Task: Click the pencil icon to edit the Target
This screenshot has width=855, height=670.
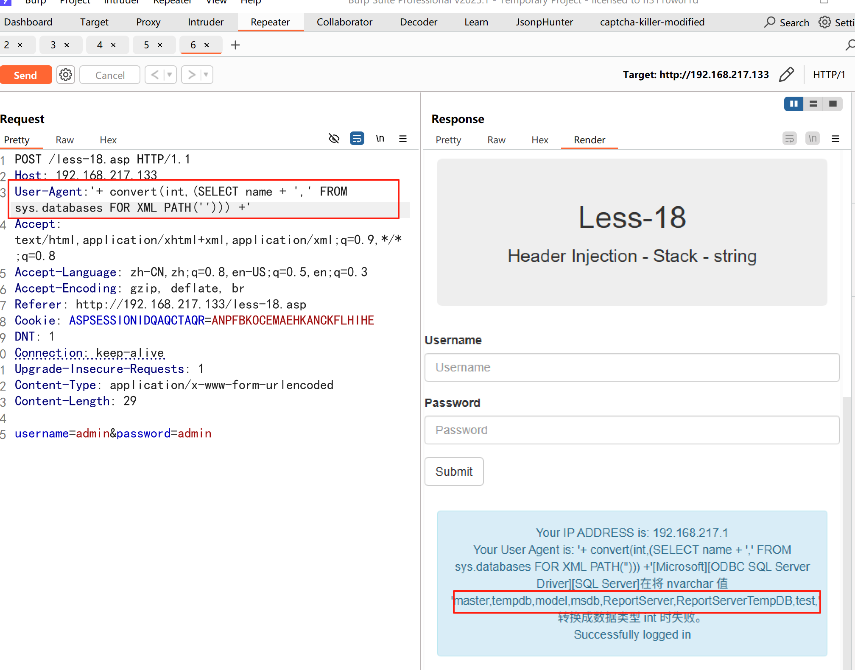Action: point(786,74)
